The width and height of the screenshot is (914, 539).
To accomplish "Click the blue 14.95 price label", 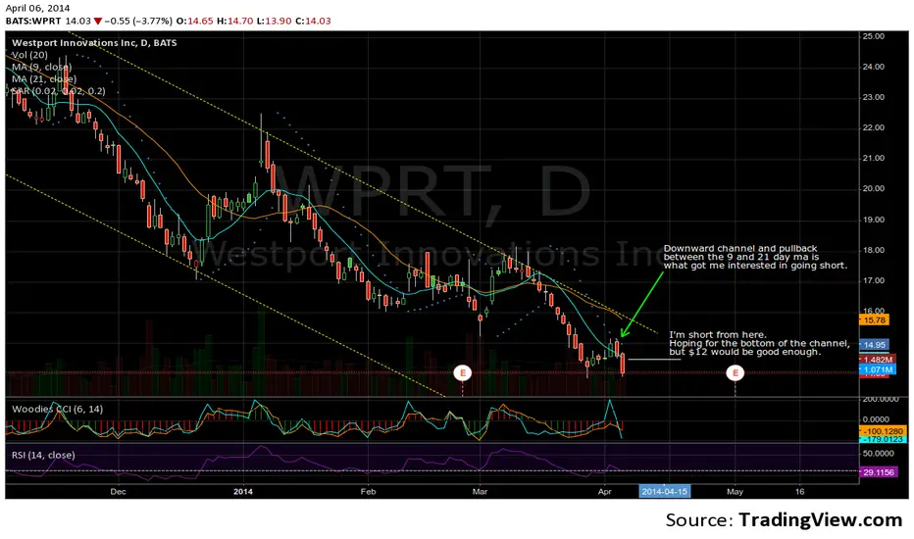I will 875,345.
